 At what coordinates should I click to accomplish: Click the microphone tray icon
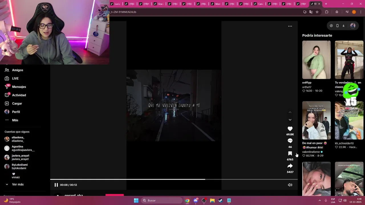pos(326,200)
